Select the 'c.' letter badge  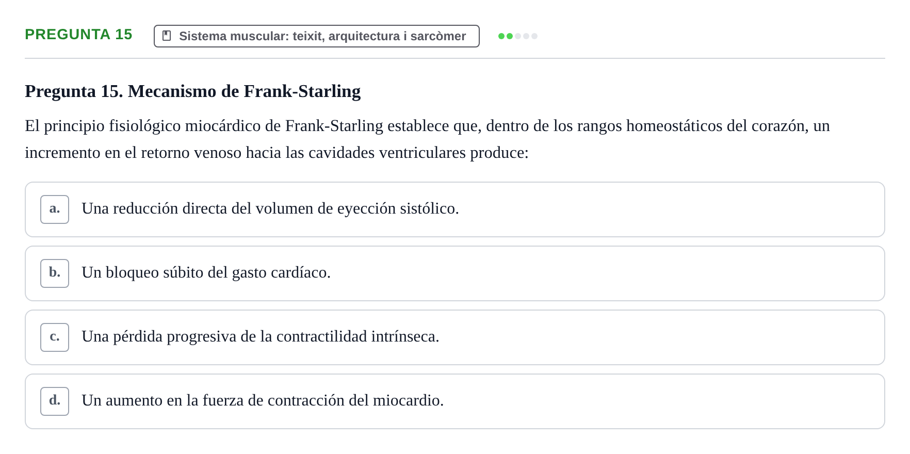click(x=55, y=337)
